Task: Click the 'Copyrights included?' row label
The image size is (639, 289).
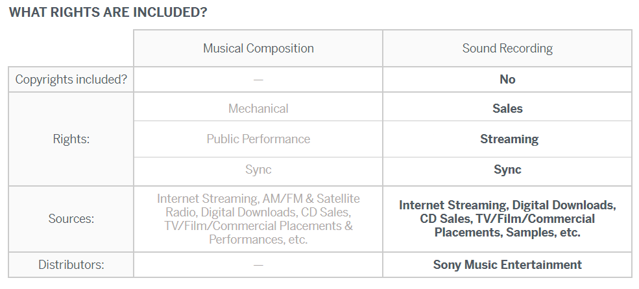Action: (71, 79)
